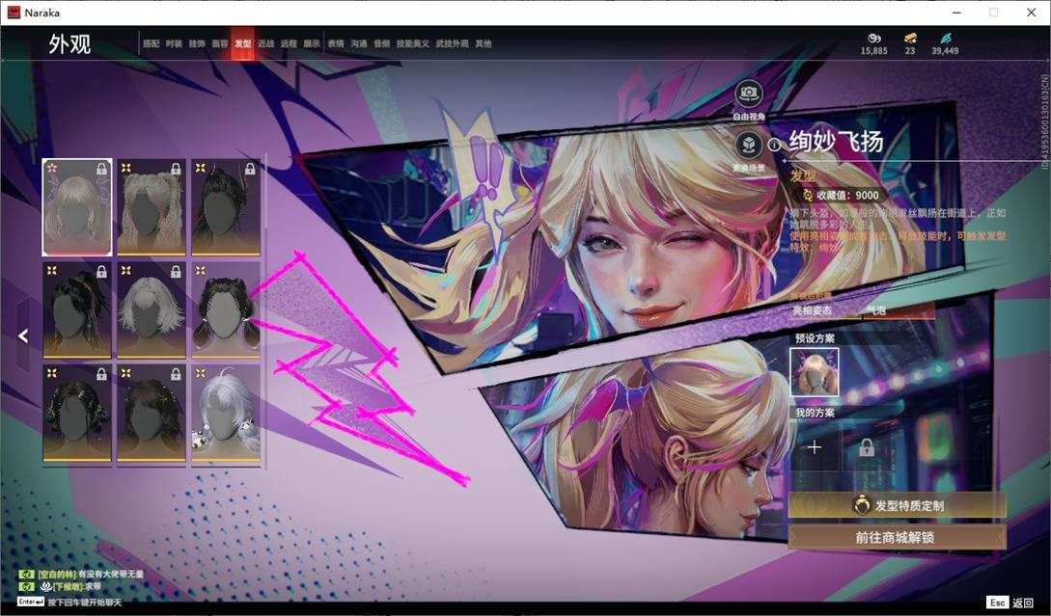
Task: Switch to the 近战 tab
Action: (x=266, y=43)
